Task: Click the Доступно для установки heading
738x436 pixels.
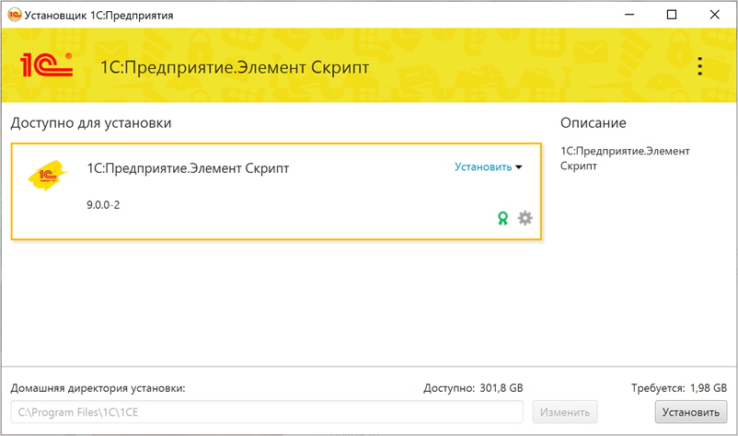Action: (x=90, y=123)
